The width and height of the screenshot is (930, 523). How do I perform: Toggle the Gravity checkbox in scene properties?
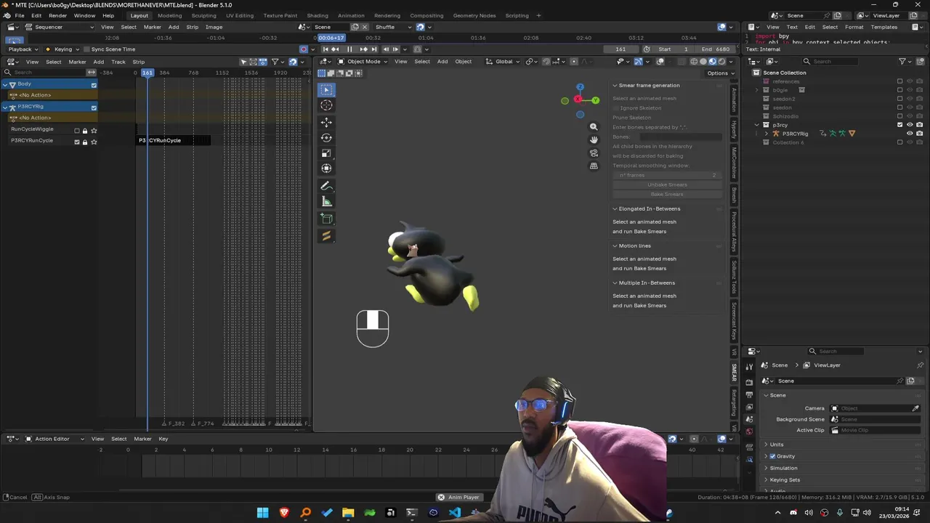[x=773, y=456]
